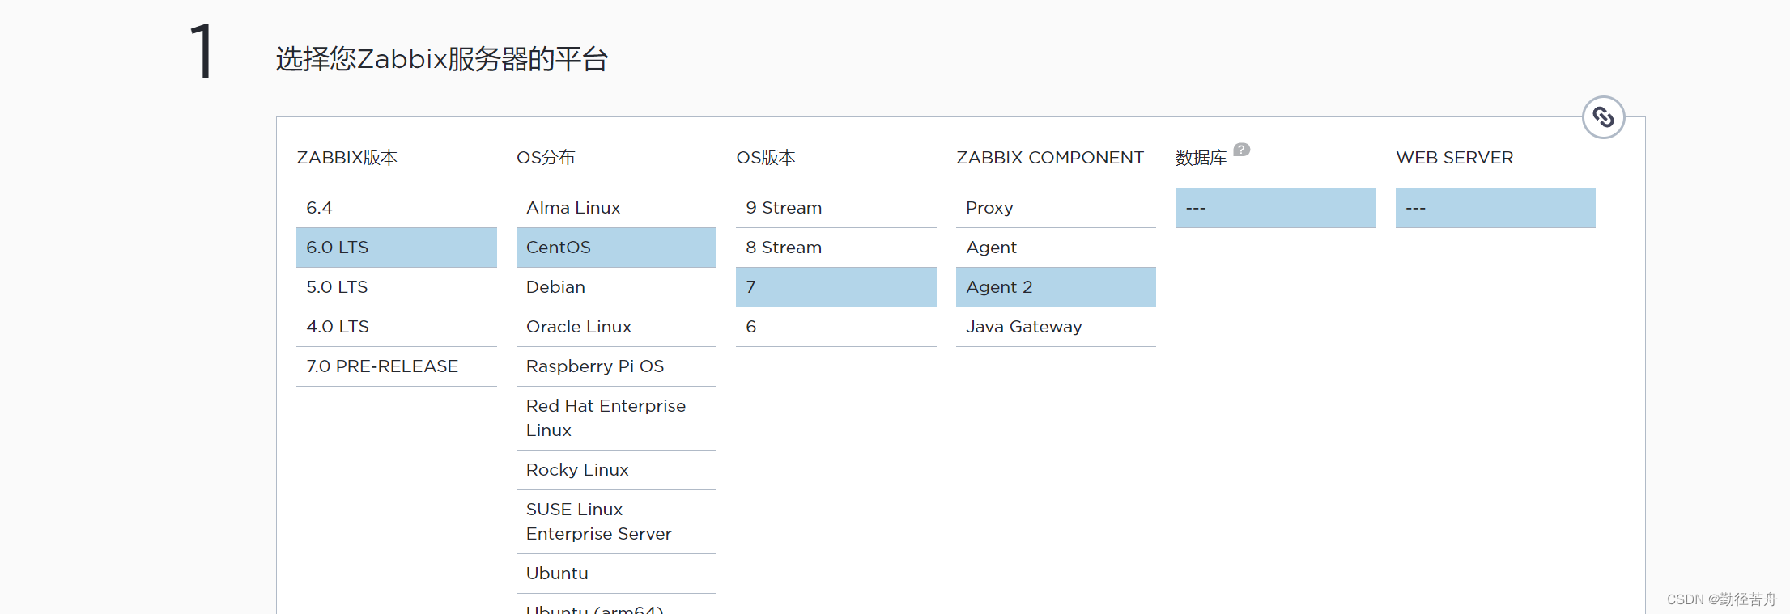
Task: Select Zabbix version 5.0 LTS
Action: pyautogui.click(x=397, y=287)
